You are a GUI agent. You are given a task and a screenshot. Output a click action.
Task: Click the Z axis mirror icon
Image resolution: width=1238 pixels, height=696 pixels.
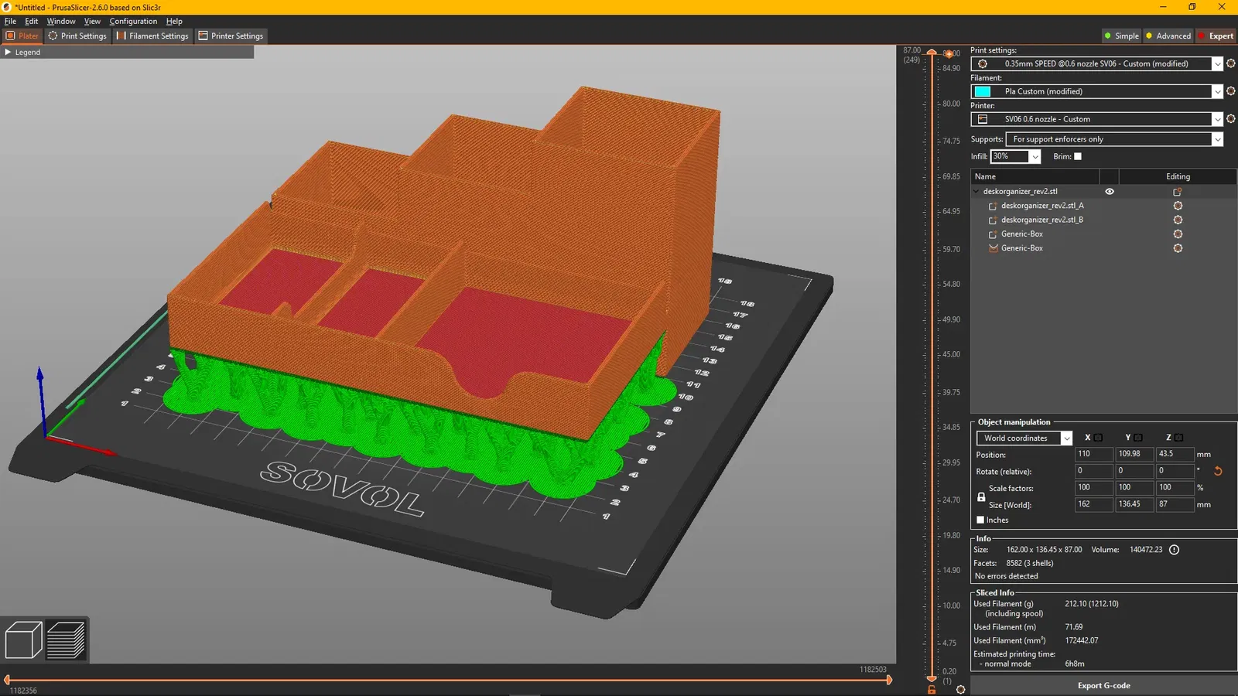point(1178,438)
